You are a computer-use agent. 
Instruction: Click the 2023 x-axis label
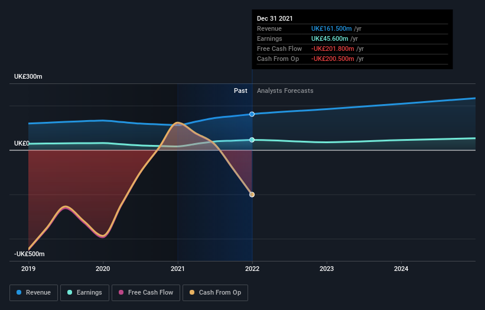pos(327,269)
